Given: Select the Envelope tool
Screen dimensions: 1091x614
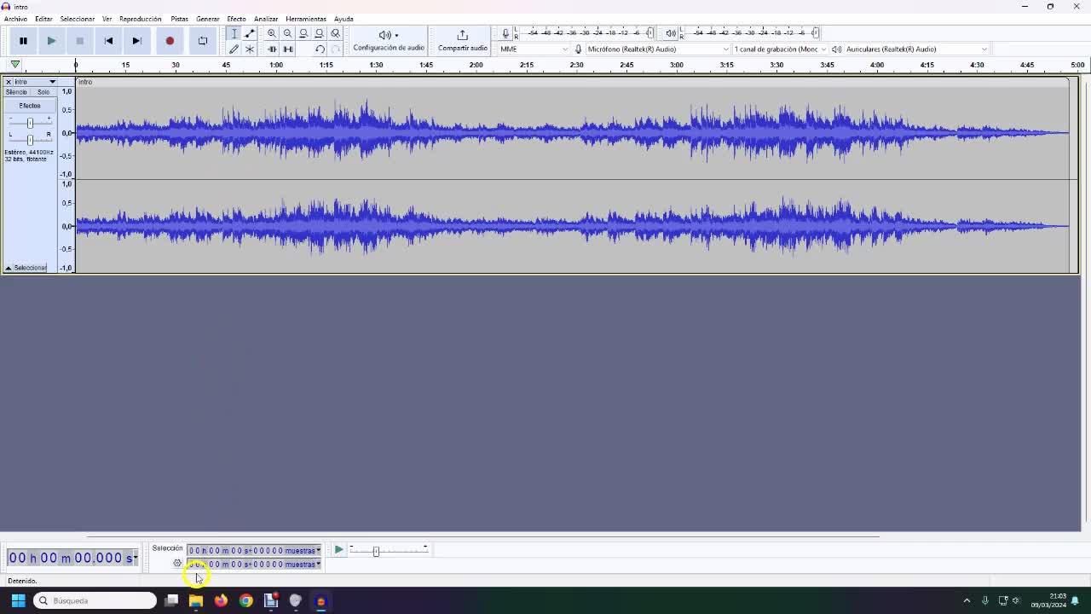Looking at the screenshot, I should 250,33.
